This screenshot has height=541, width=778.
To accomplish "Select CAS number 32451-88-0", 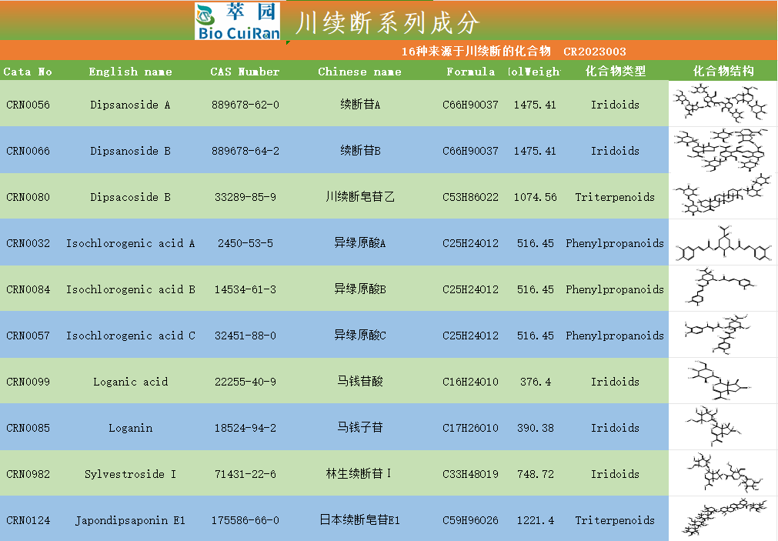I will click(245, 336).
